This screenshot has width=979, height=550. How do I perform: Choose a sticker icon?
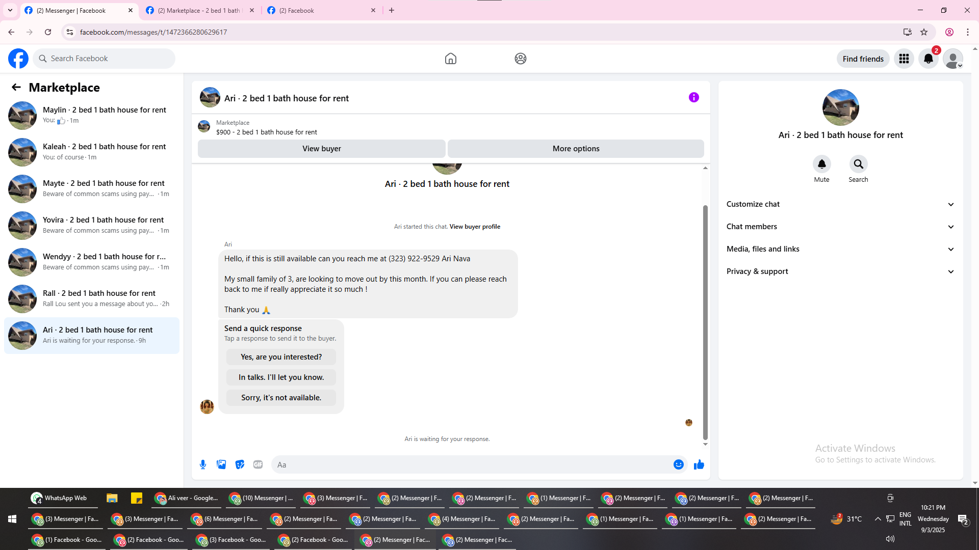coord(240,464)
